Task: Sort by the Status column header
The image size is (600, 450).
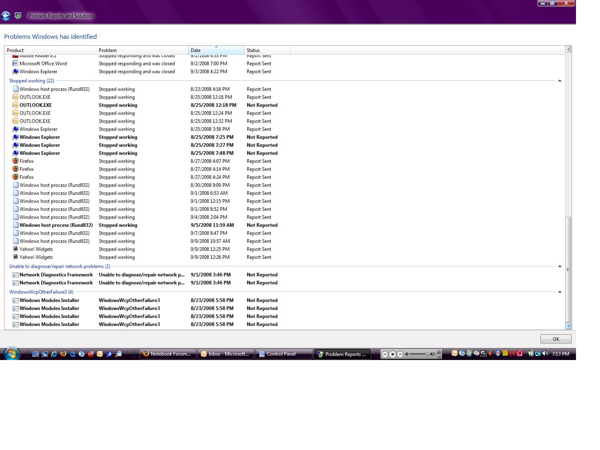Action: 267,50
